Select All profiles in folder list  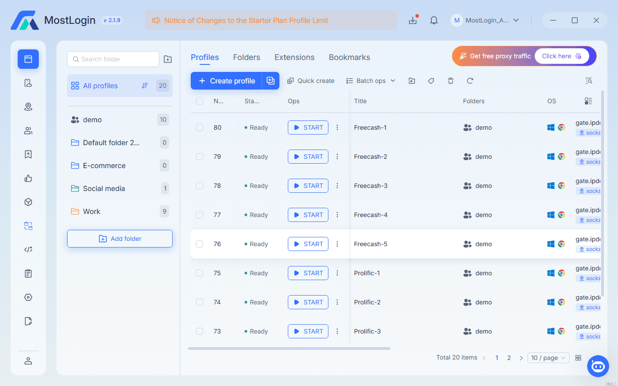point(120,86)
